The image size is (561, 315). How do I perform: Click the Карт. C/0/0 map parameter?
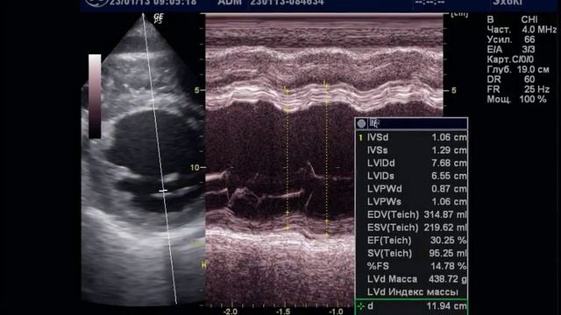point(510,59)
